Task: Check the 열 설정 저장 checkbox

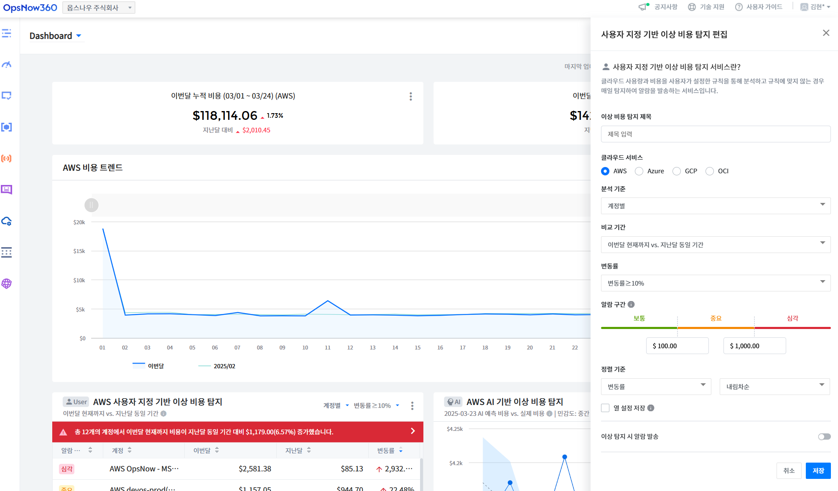Action: pyautogui.click(x=605, y=408)
